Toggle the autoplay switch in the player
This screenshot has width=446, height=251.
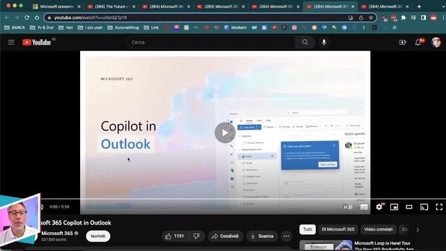click(348, 207)
